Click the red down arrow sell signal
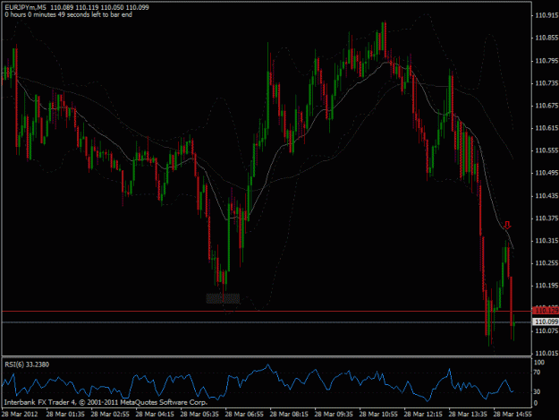This screenshot has height=420, width=559. [508, 225]
